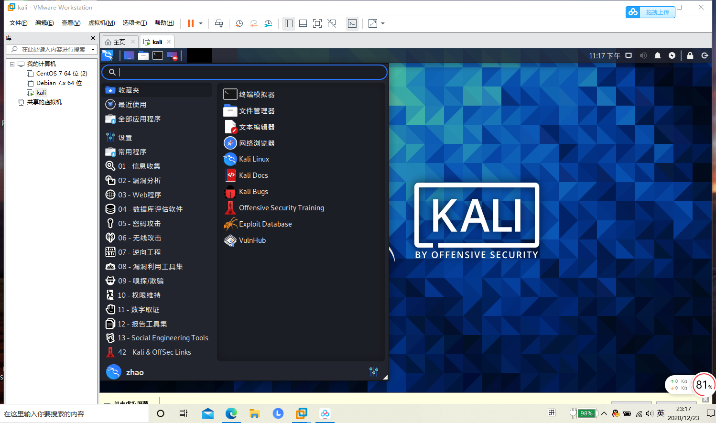Select 最近使用 category
The width and height of the screenshot is (716, 423).
(157, 104)
